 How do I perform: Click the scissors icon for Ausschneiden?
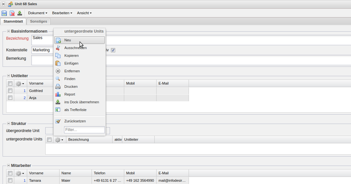(x=58, y=48)
